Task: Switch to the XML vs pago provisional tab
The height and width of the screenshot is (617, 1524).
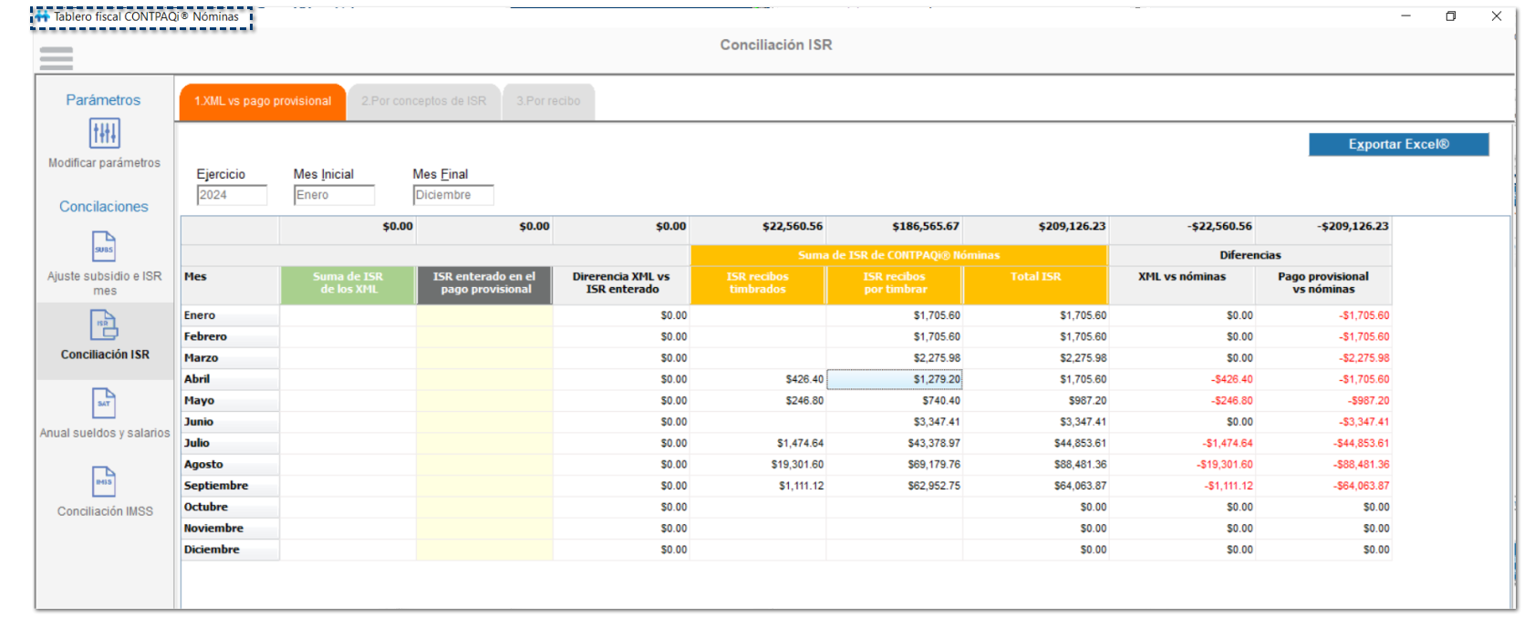Action: coord(263,101)
